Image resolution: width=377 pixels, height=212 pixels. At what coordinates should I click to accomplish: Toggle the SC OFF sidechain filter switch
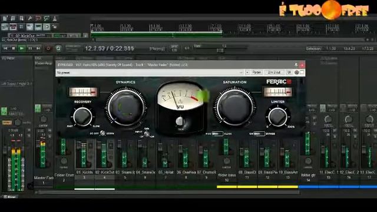[102, 133]
